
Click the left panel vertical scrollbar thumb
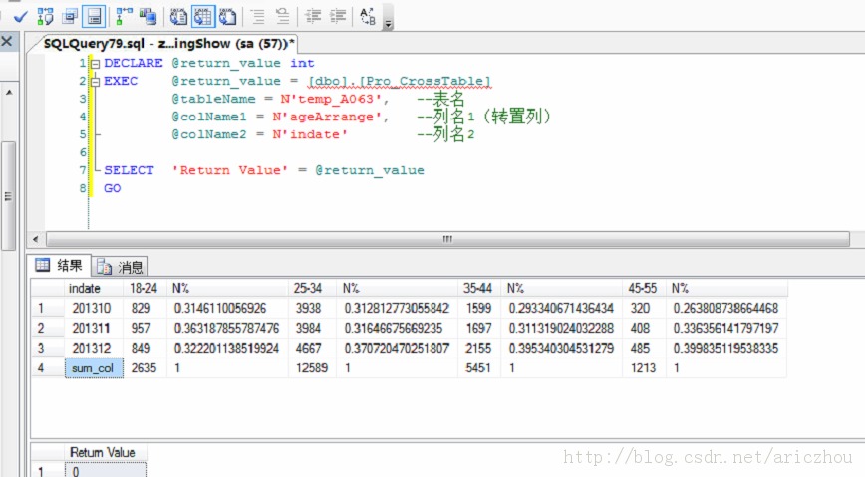tap(8, 196)
